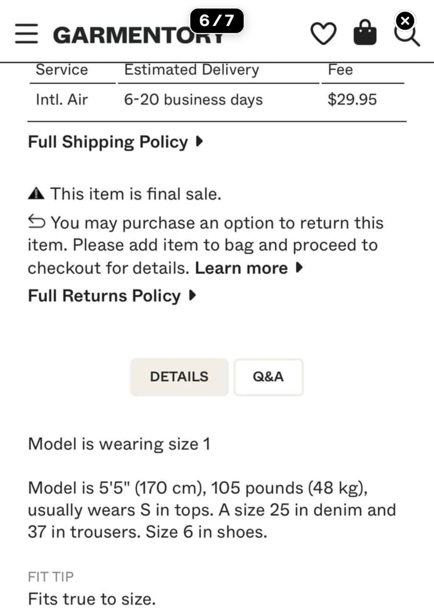The height and width of the screenshot is (608, 434).
Task: Open the hamburger navigation menu
Action: click(x=26, y=34)
